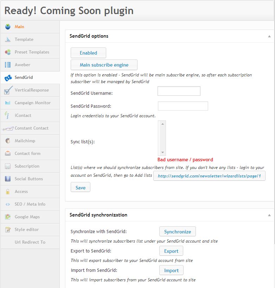Toggle the Main subscribe engine option
The width and height of the screenshot is (275, 288).
tap(104, 65)
